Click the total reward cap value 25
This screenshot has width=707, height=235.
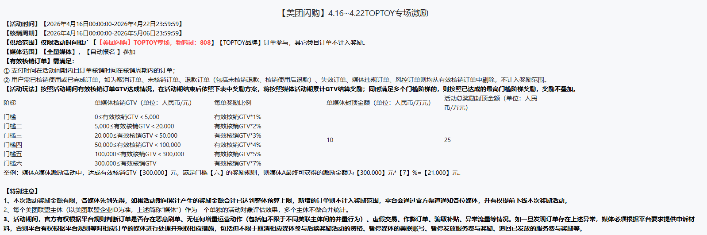pos(447,140)
